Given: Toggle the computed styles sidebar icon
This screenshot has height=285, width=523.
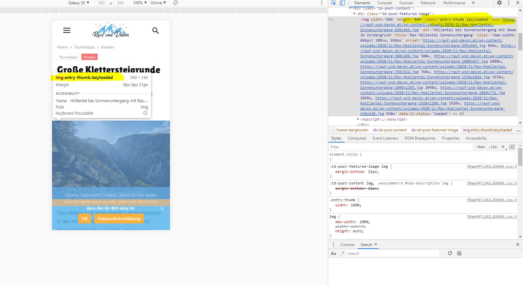Looking at the screenshot, I should 512,147.
